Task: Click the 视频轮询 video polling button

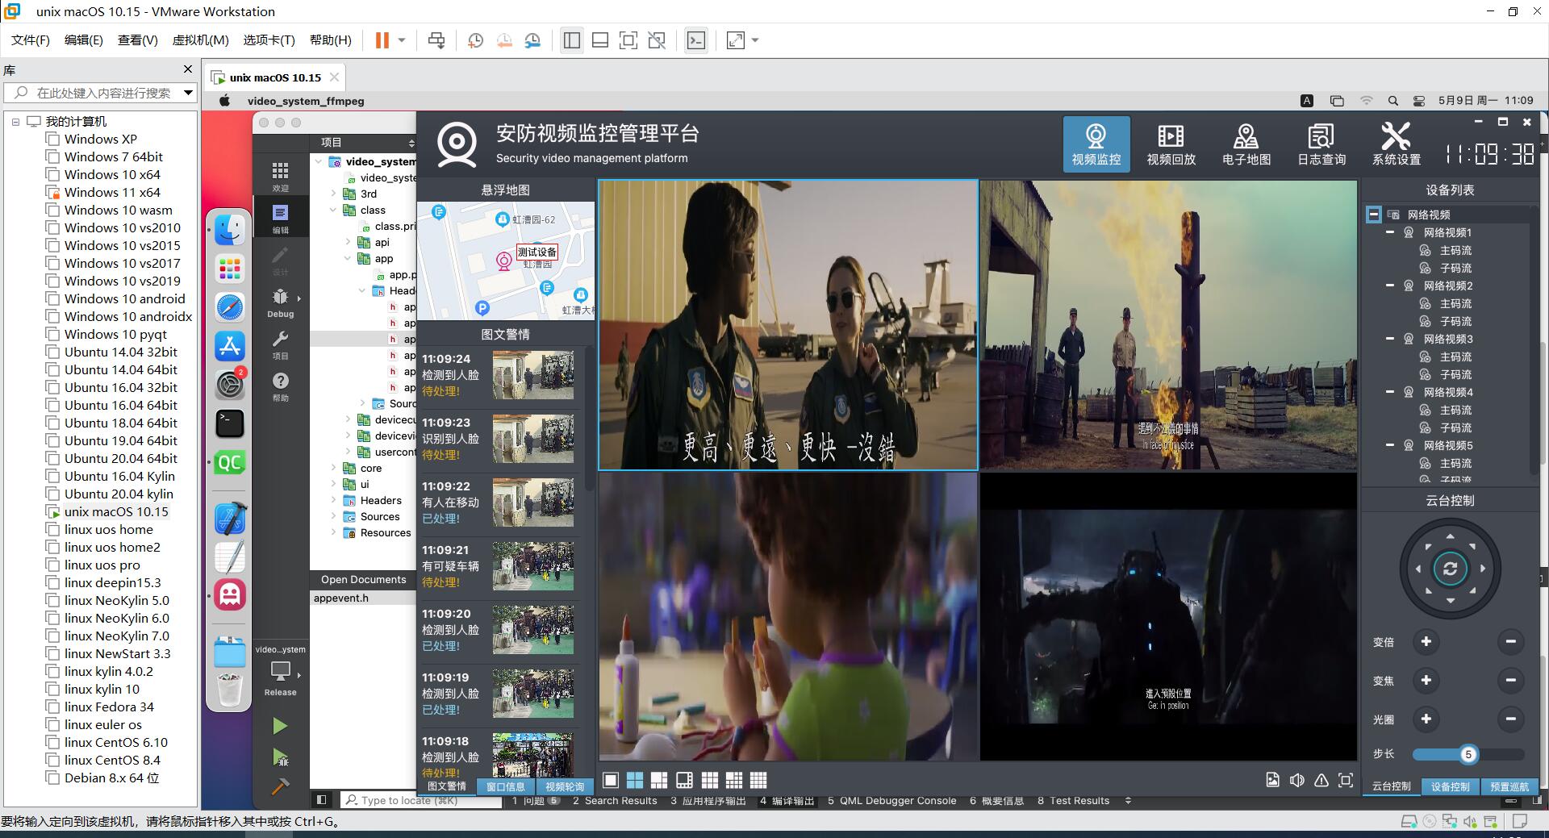Action: [564, 786]
